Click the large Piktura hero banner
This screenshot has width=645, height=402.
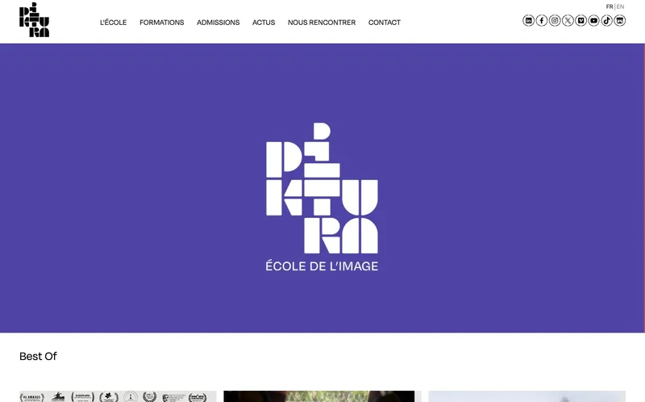pyautogui.click(x=322, y=188)
